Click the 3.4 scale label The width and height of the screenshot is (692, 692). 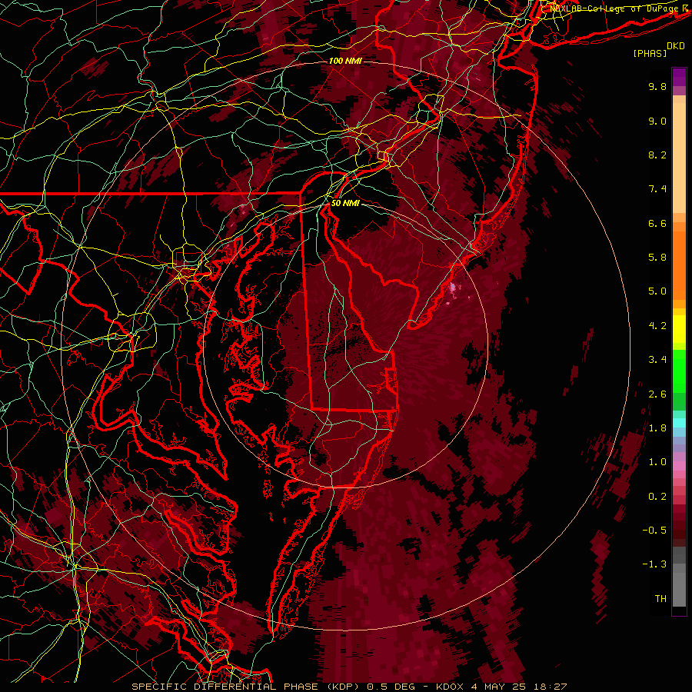(657, 360)
